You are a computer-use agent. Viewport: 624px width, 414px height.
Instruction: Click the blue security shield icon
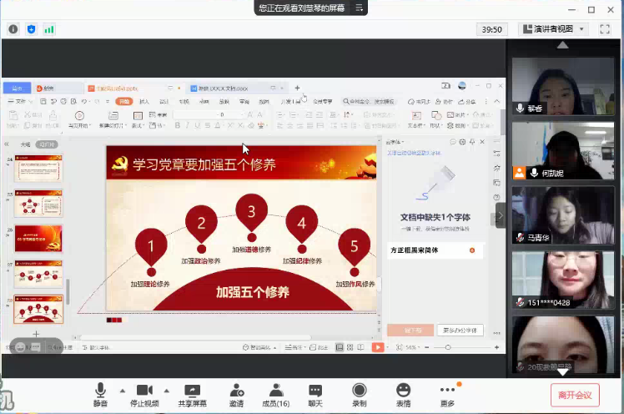point(32,29)
